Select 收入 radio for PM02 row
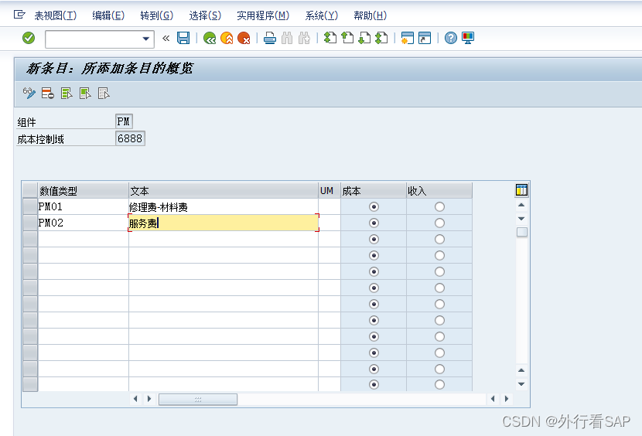 tap(439, 223)
